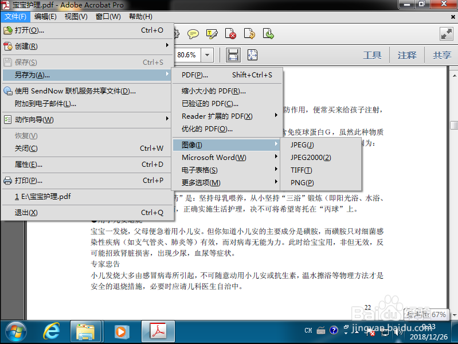Open the 帮助(H) menu
The width and height of the screenshot is (458, 344).
click(140, 17)
